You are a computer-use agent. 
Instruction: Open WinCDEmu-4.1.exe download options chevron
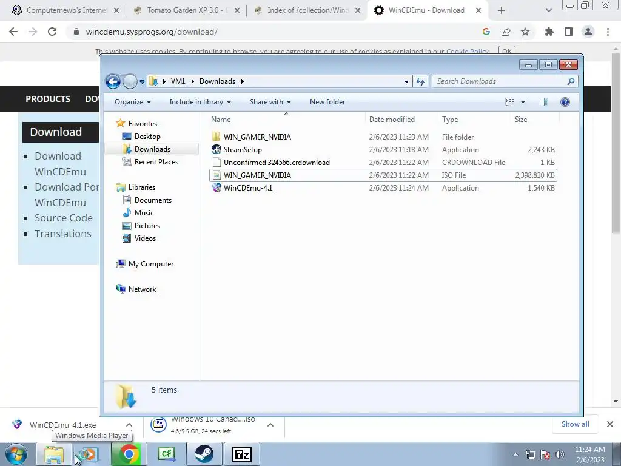point(129,425)
